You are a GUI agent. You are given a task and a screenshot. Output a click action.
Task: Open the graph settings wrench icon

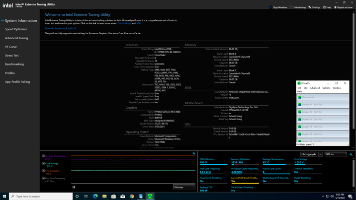tap(194, 153)
